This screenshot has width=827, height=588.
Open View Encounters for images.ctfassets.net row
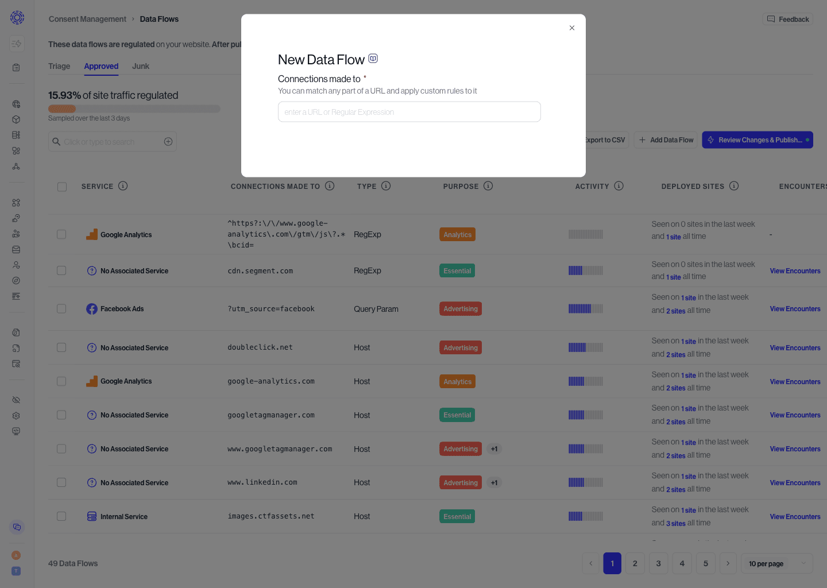coord(795,517)
